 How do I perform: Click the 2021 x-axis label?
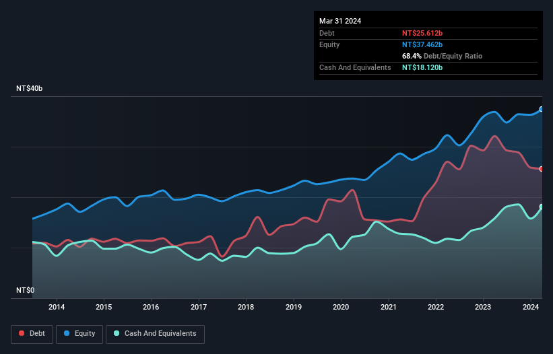(388, 307)
